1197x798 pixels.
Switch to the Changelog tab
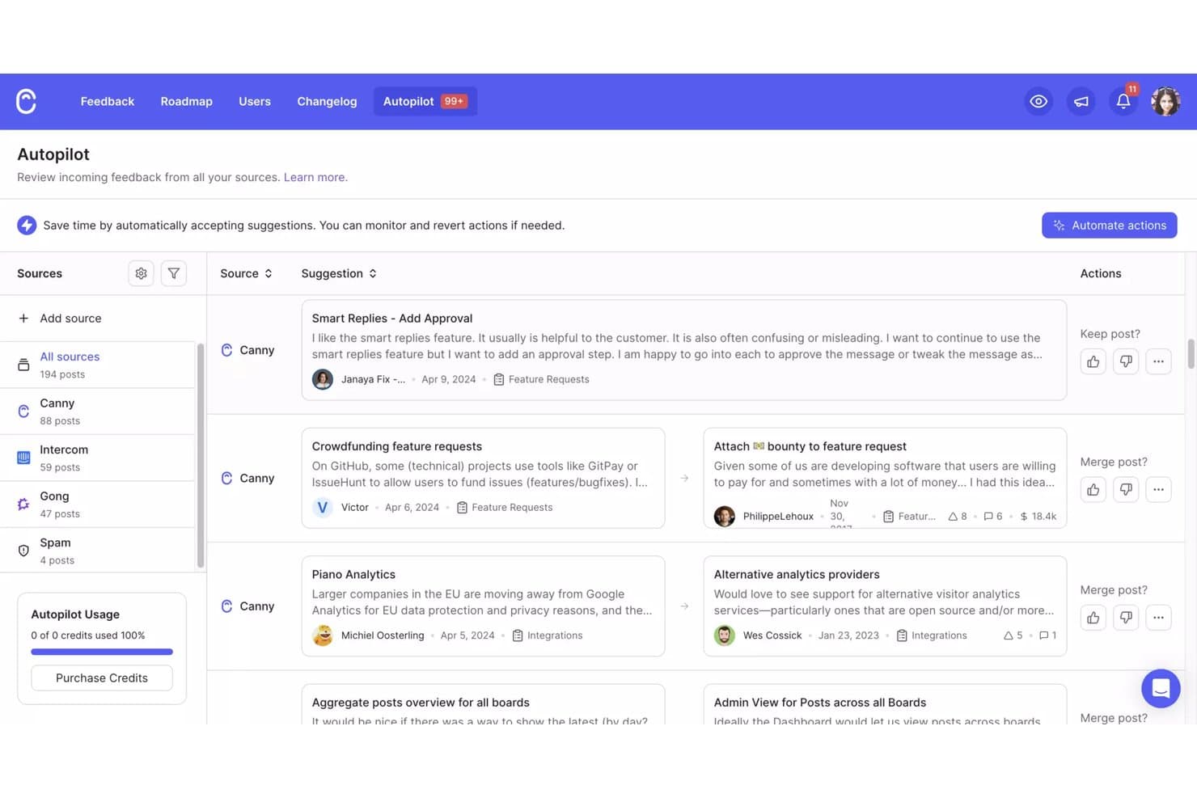pyautogui.click(x=327, y=101)
